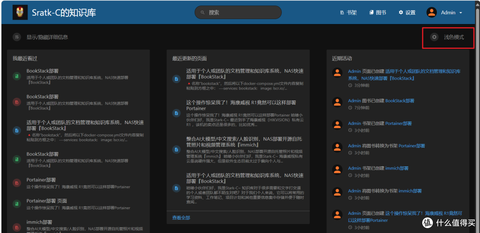The width and height of the screenshot is (480, 233).
Task: Expand the Admin user menu
Action: click(x=444, y=12)
